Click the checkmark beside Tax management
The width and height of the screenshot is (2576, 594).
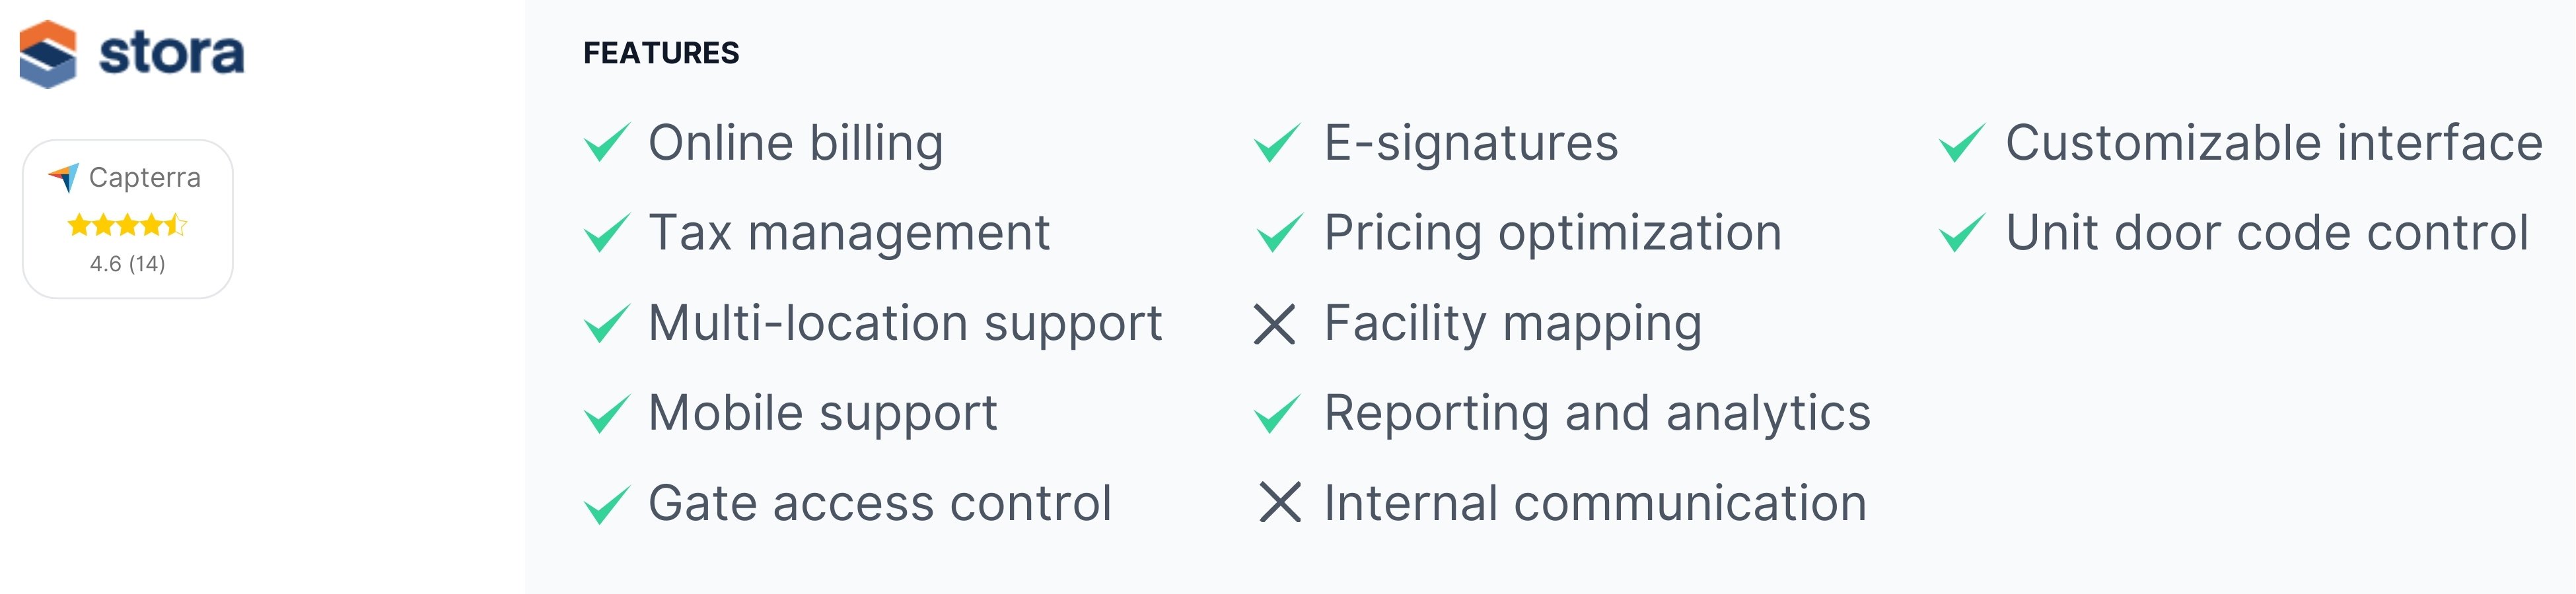click(x=607, y=233)
